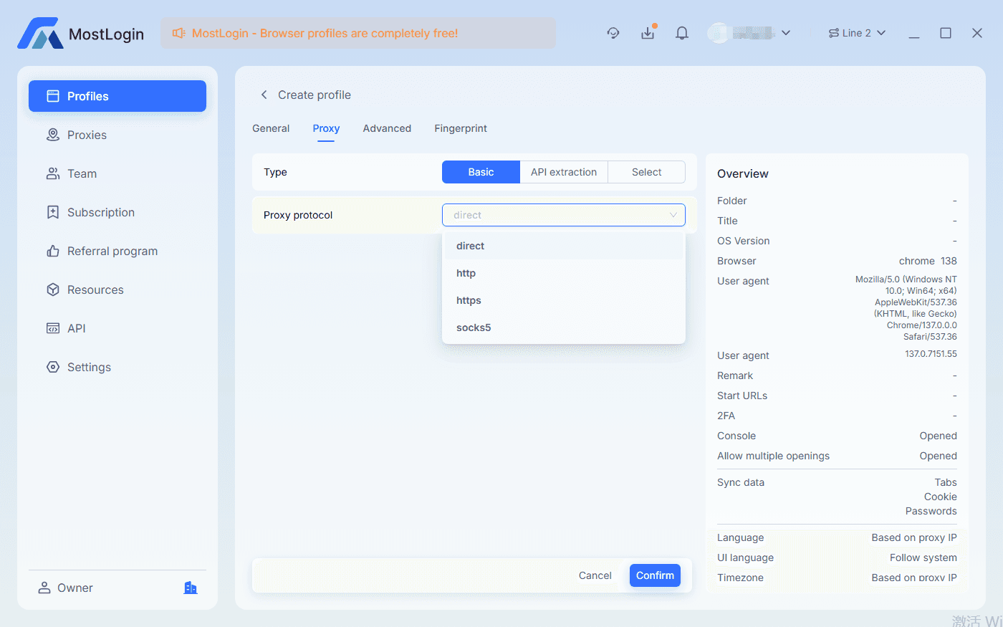Image resolution: width=1003 pixels, height=627 pixels.
Task: Open Resources from the sidebar
Action: click(95, 289)
